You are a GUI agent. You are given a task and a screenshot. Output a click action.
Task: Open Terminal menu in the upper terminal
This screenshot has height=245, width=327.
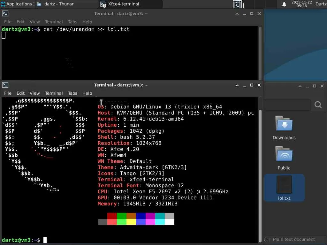pyautogui.click(x=54, y=22)
